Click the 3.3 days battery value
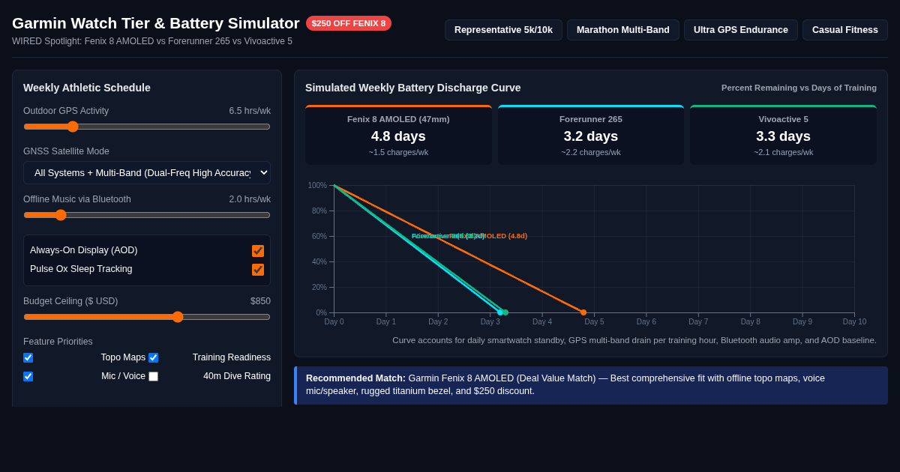 tap(783, 136)
